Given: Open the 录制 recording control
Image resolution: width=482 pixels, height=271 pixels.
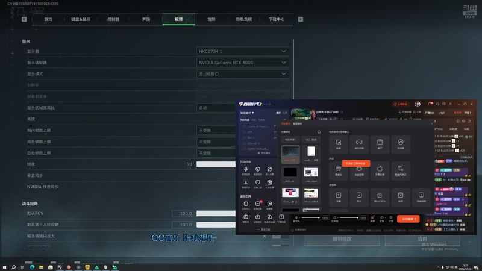Looking at the screenshot, I should point(382,219).
